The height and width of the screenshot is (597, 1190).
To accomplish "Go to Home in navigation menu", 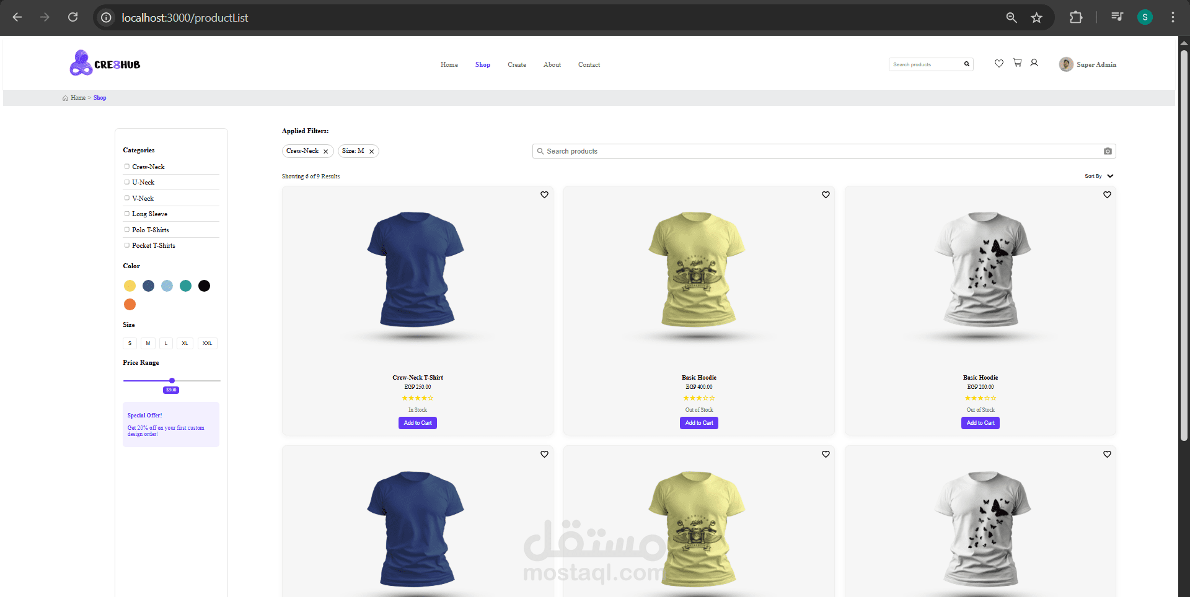I will tap(449, 64).
